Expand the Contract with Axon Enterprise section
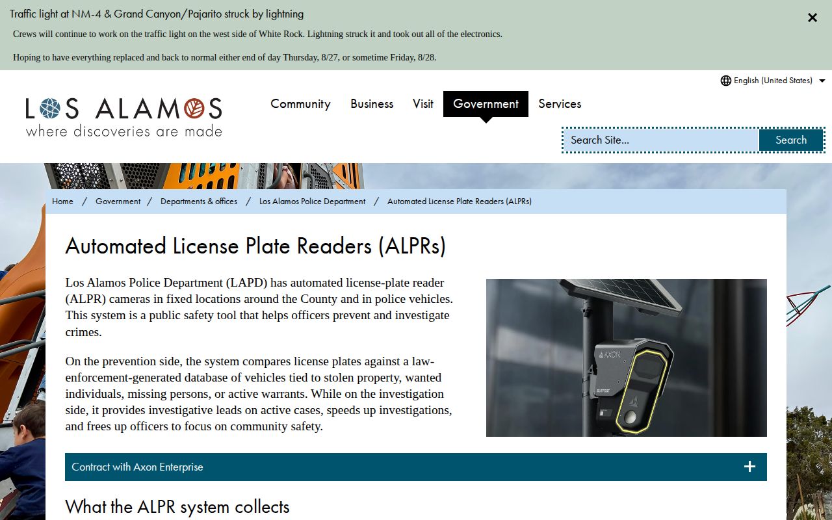The image size is (832, 520). coord(416,467)
